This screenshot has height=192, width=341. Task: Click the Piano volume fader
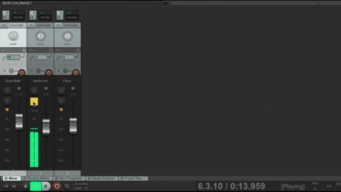pos(73,126)
